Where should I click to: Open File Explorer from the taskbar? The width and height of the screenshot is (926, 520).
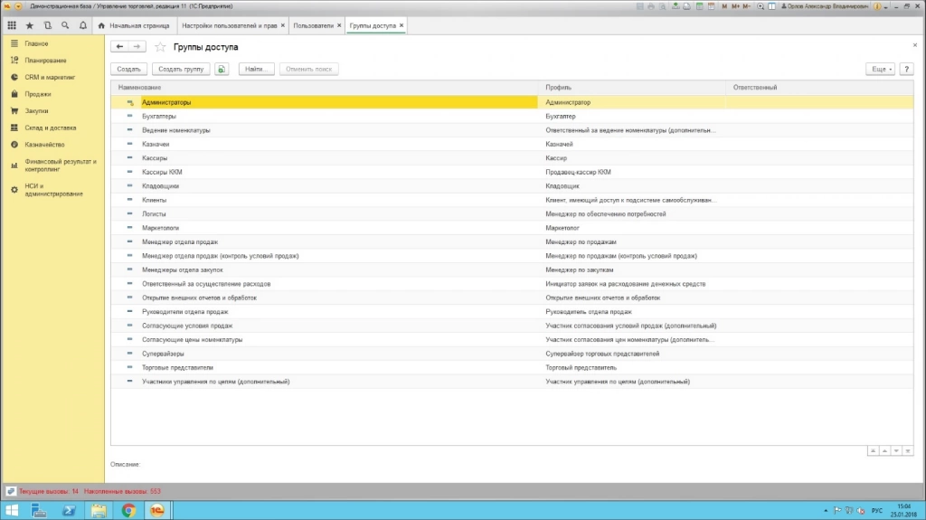click(99, 510)
